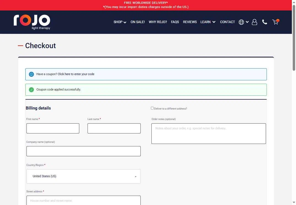The height and width of the screenshot is (205, 296).
Task: Click the phone icon in header
Action: 265,22
